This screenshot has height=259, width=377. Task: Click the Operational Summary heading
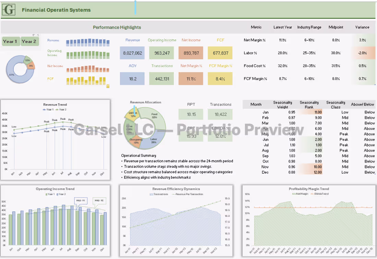[138, 156]
